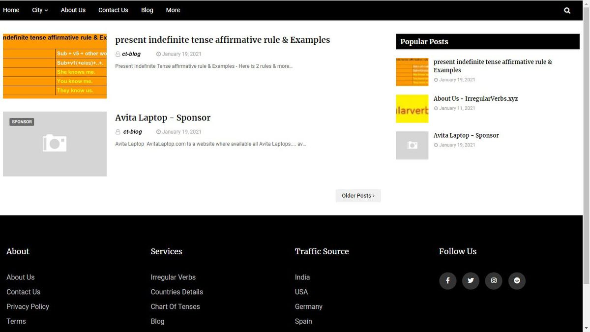Open the Avita Laptop - Sponsor post title
Image resolution: width=590 pixels, height=332 pixels.
(163, 118)
